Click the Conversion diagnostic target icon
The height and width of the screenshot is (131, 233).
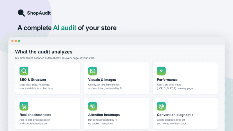(161, 106)
